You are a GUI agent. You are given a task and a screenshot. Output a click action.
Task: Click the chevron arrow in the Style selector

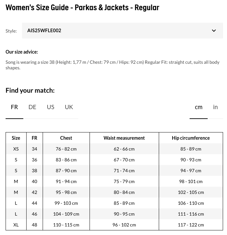tap(214, 31)
